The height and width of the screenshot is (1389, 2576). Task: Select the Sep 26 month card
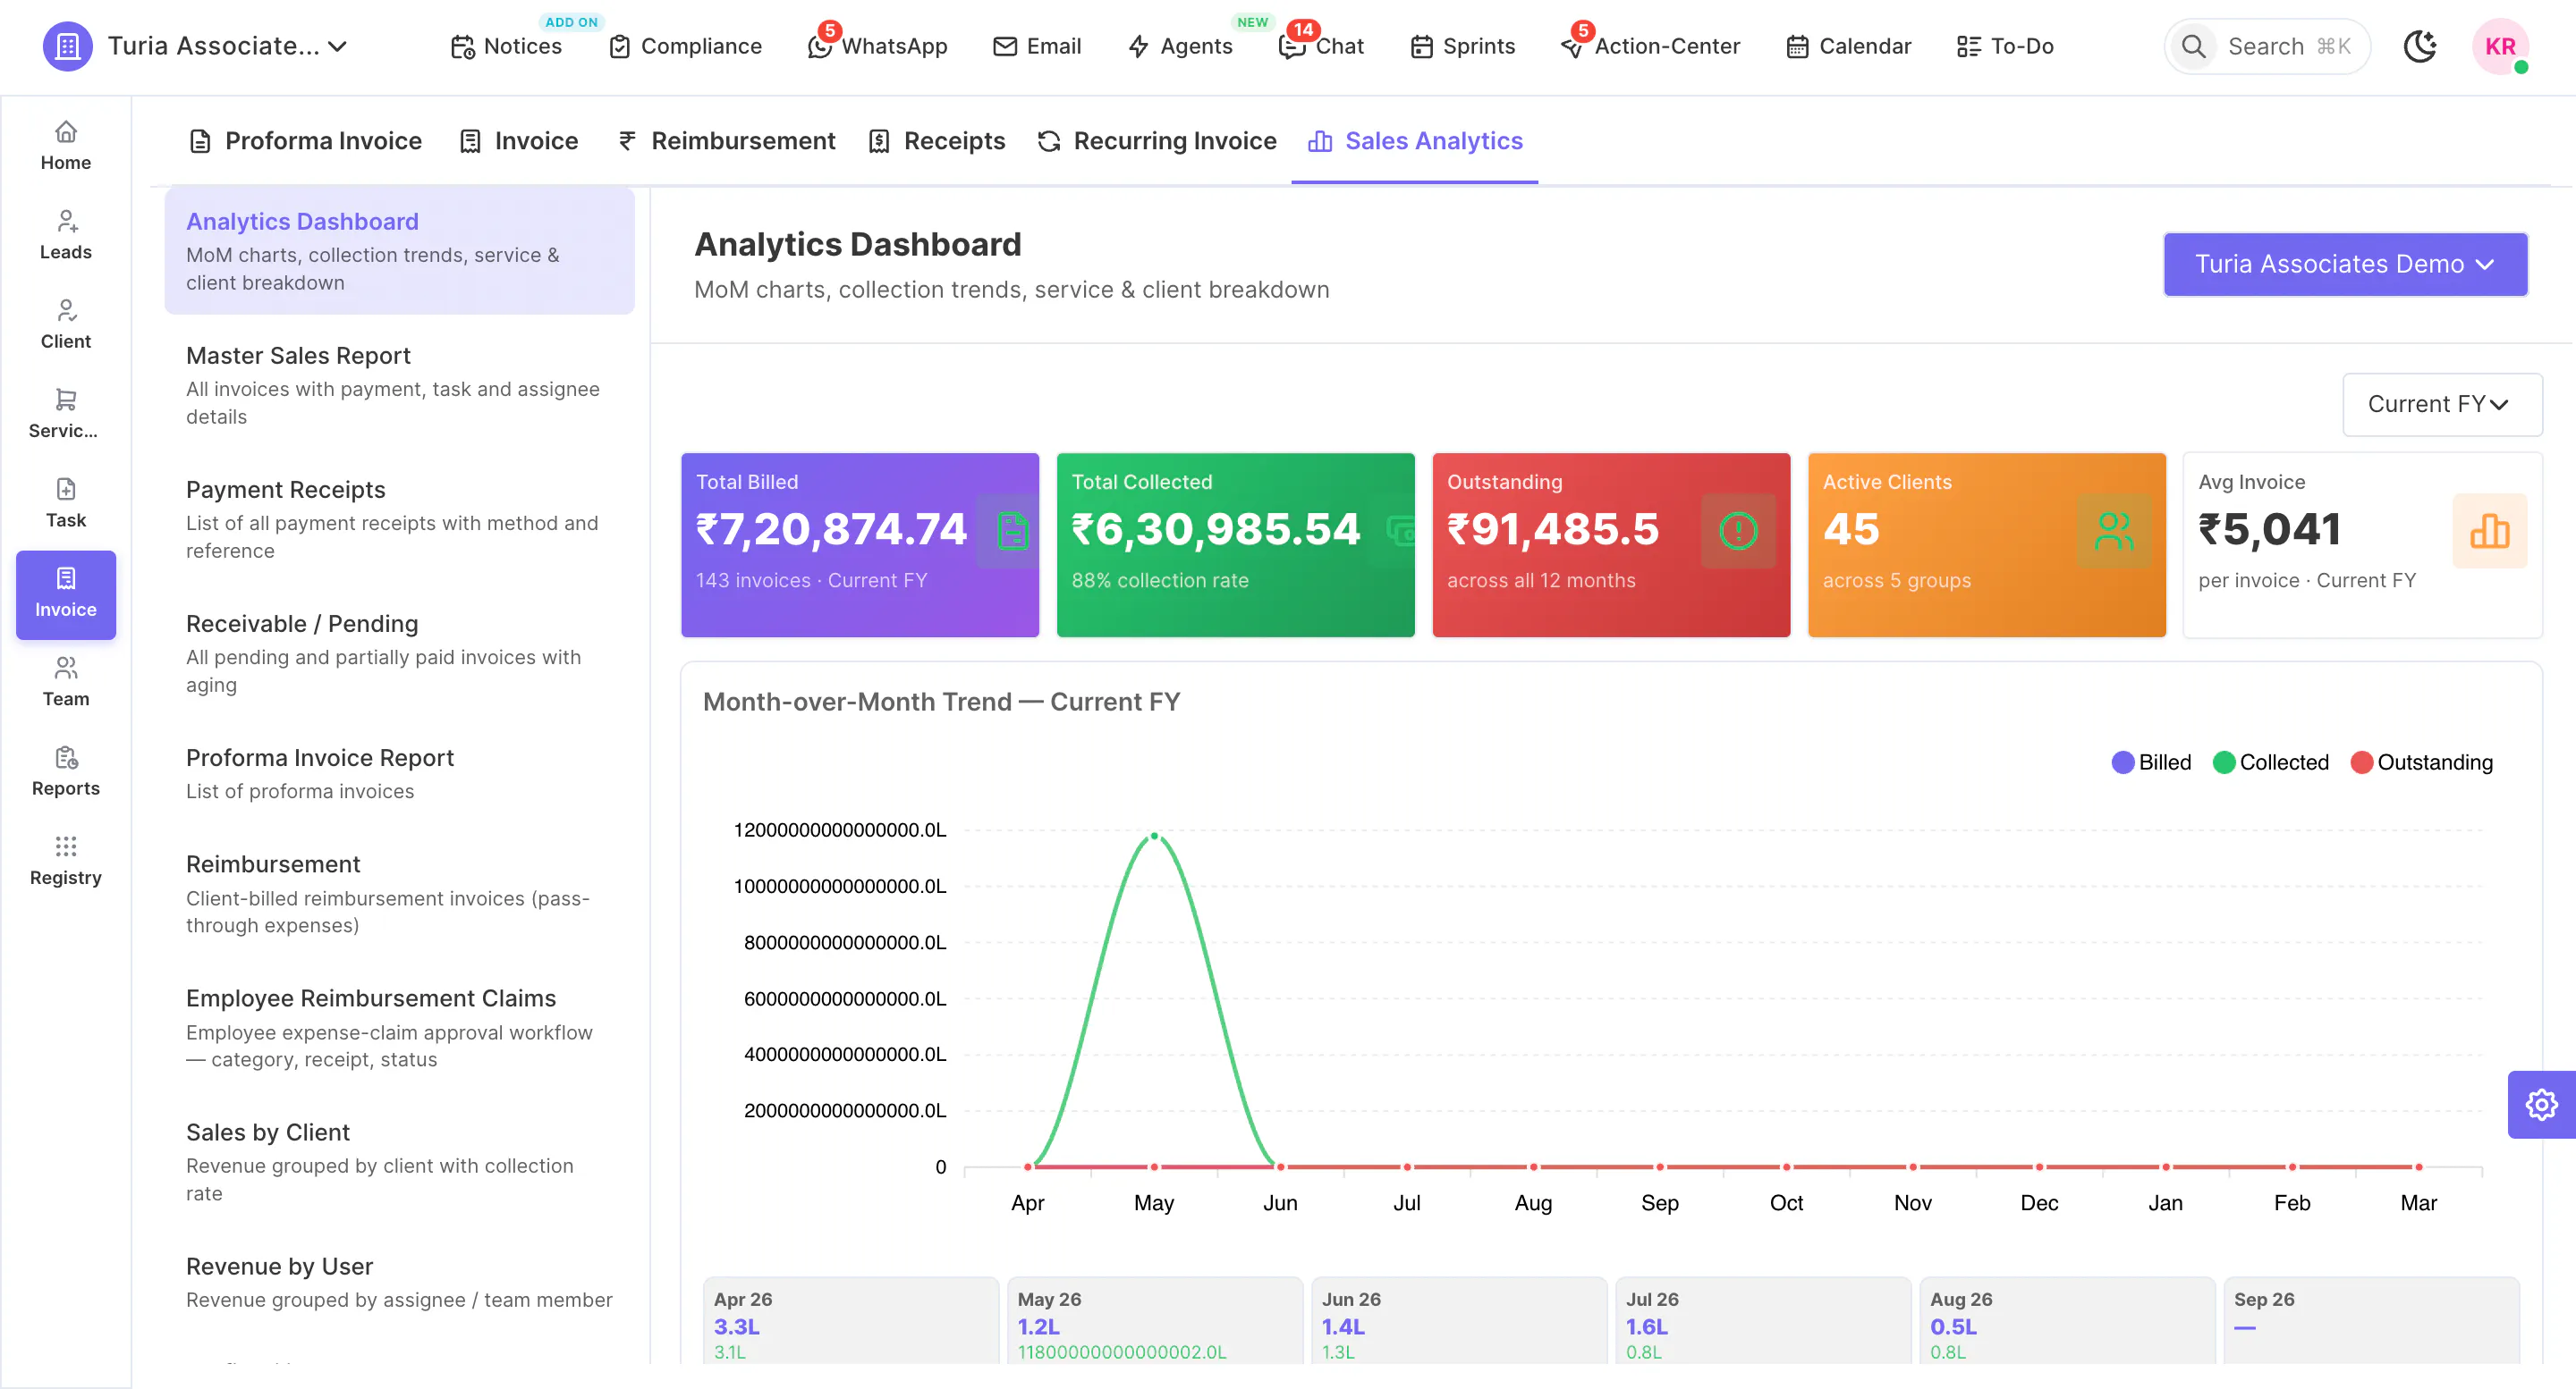coord(2371,1321)
